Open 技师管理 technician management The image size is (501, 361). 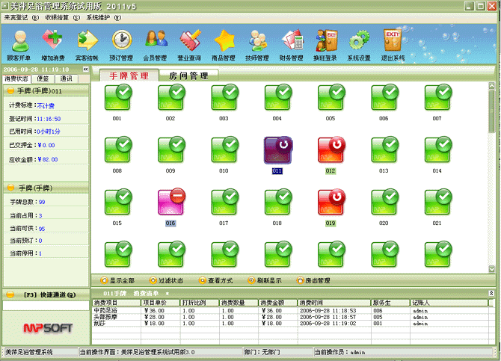259,42
